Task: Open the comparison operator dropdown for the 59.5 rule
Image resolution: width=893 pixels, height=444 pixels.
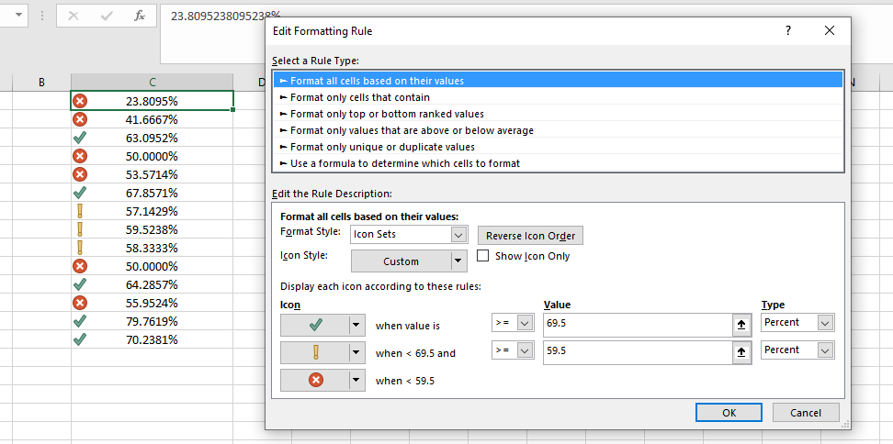Action: (526, 350)
